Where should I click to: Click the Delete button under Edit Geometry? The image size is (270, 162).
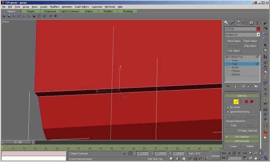250,146
